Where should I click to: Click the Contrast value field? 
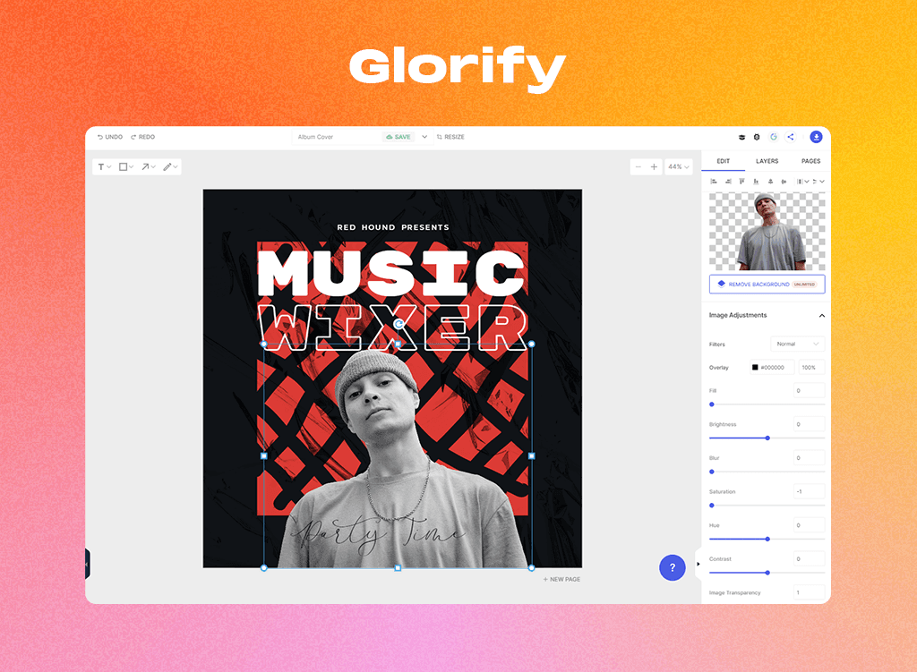point(809,559)
